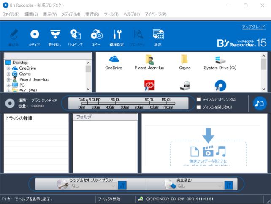Screen dimensions: 271x204
Task: Select the Adobe Creative Cloud shortcut icon
Action: pyautogui.click(x=149, y=86)
